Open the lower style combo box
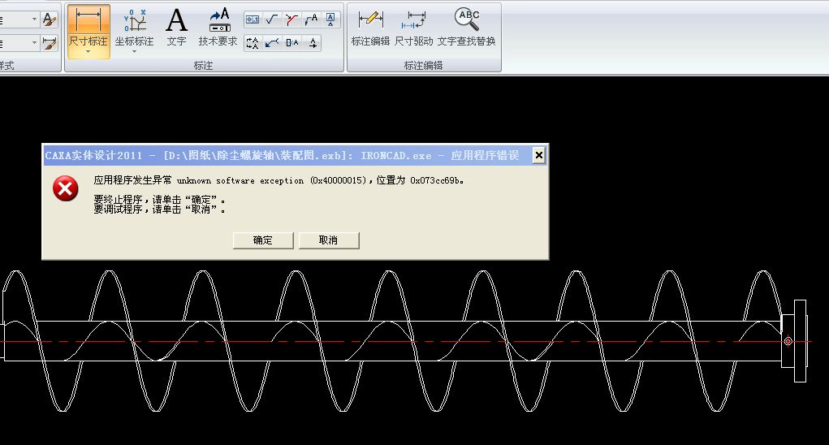The width and height of the screenshot is (829, 445). tap(33, 42)
